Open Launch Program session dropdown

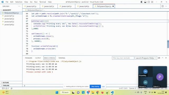tap(146, 58)
